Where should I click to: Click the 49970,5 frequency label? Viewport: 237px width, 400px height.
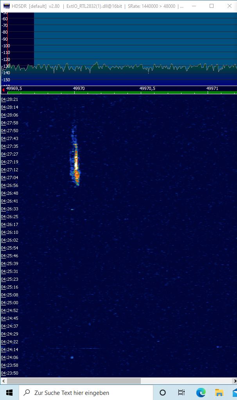[x=147, y=88]
